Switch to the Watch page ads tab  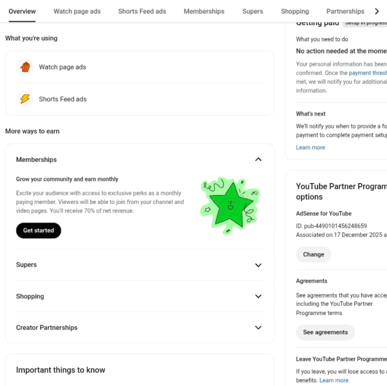(x=77, y=12)
